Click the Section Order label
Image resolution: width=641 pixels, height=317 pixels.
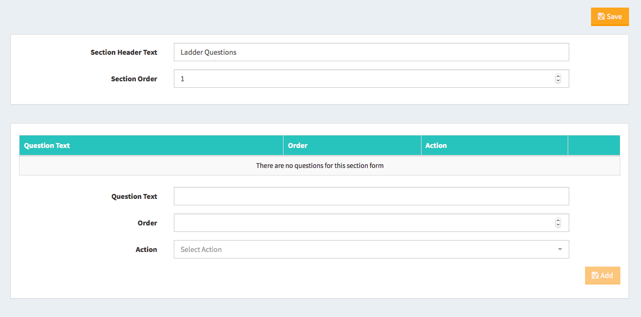coord(134,79)
